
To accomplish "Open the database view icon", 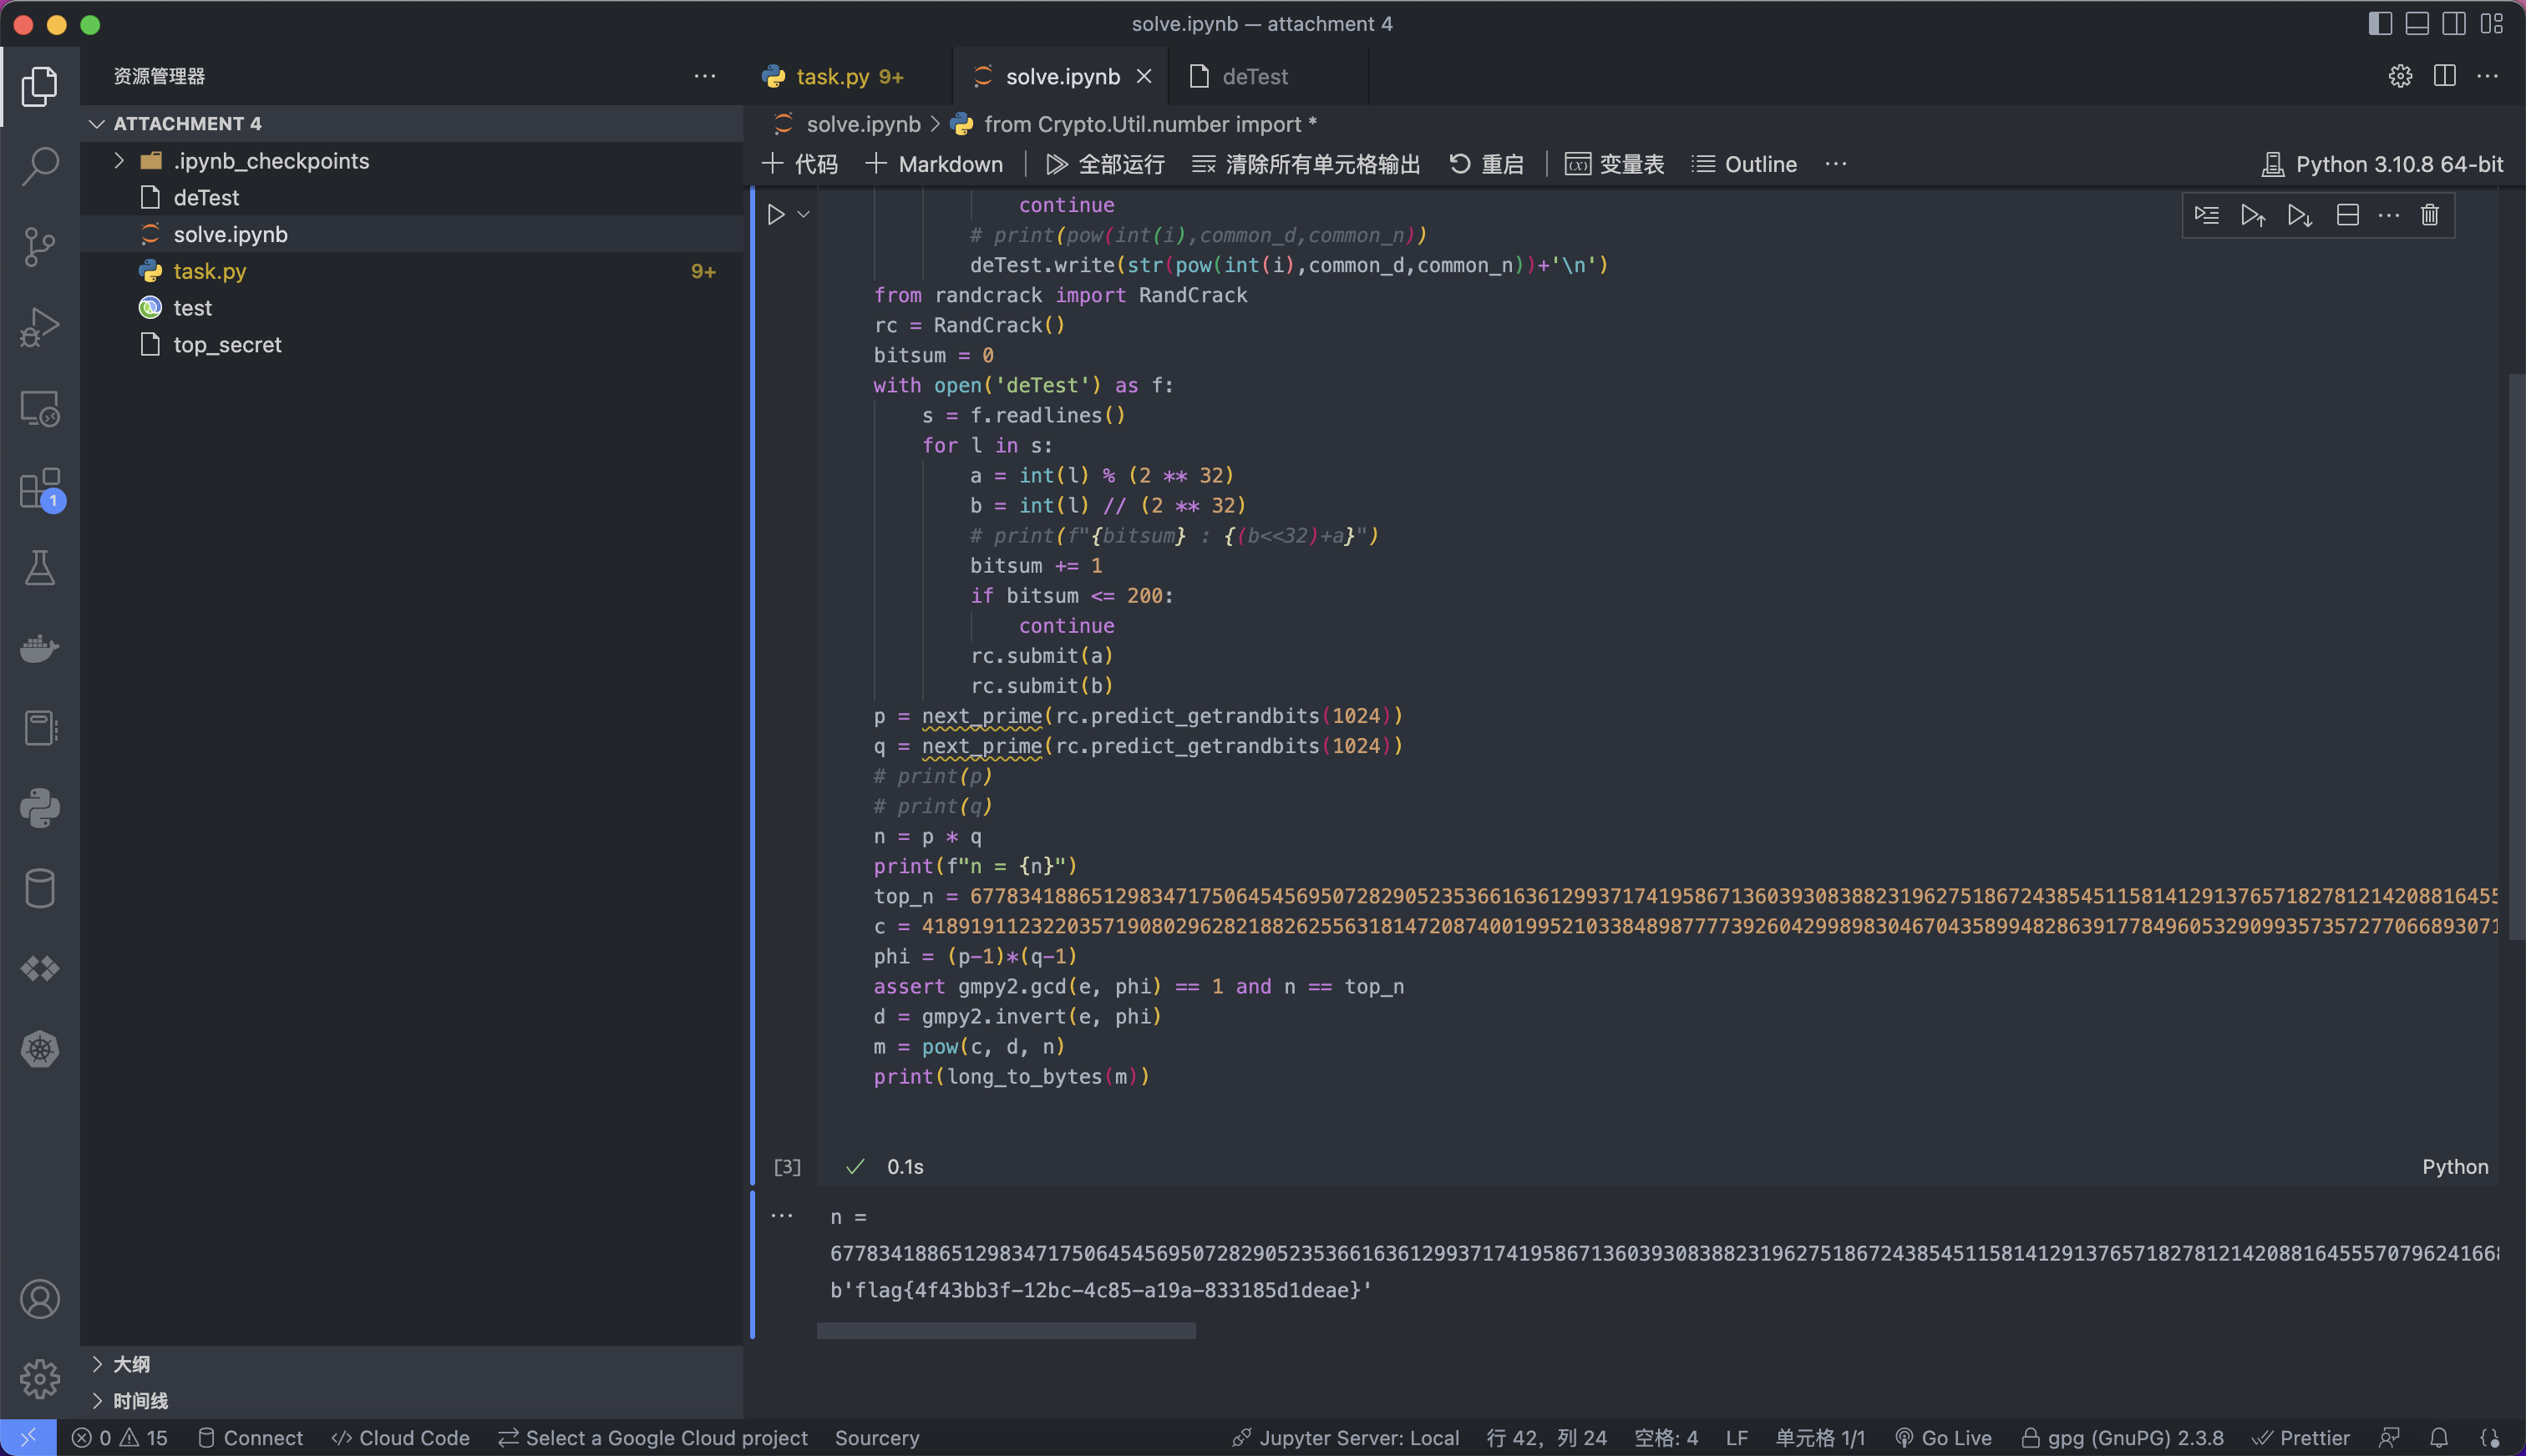I will click(x=40, y=888).
